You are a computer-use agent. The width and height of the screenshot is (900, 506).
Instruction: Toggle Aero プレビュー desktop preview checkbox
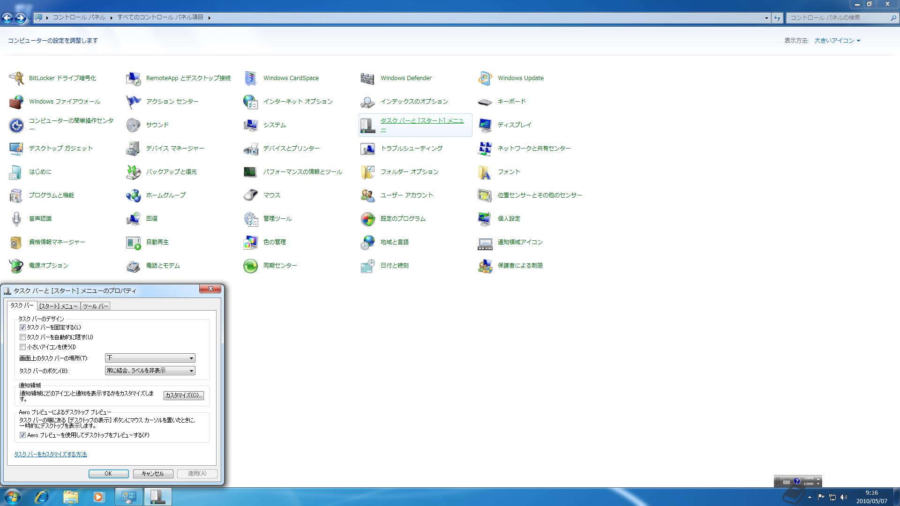(22, 435)
